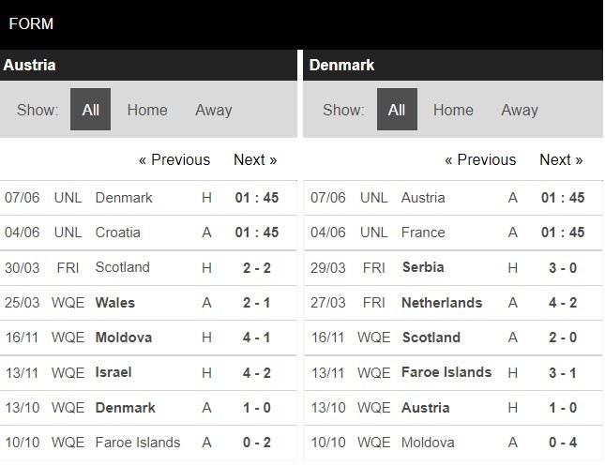Show Austria's Home matches only
605x466 pixels.
point(147,110)
